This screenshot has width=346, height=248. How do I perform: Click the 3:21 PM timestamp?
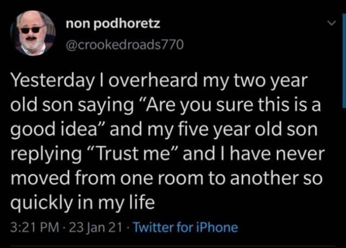coord(31,227)
